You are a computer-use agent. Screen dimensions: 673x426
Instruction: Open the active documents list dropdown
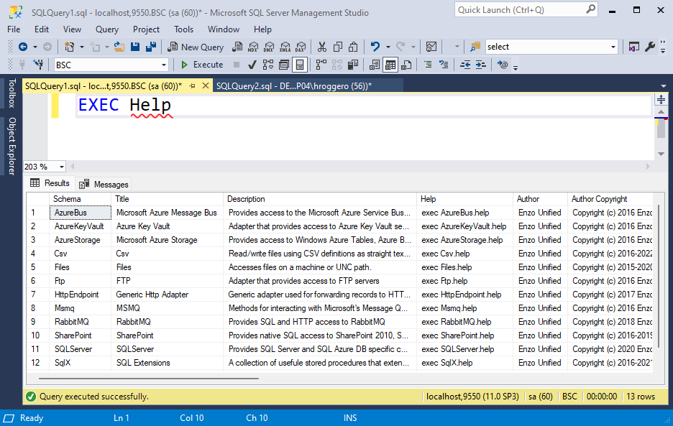point(664,86)
